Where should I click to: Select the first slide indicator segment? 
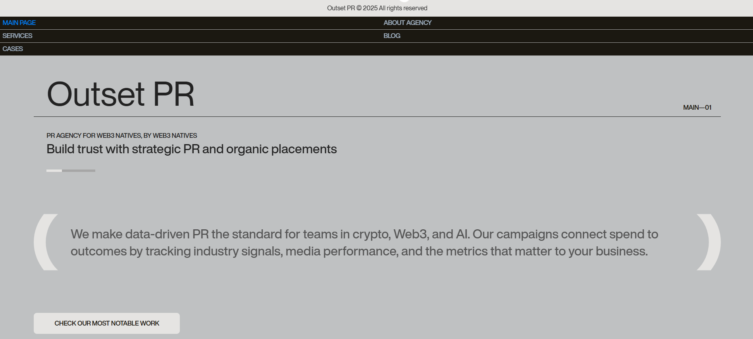(x=54, y=171)
